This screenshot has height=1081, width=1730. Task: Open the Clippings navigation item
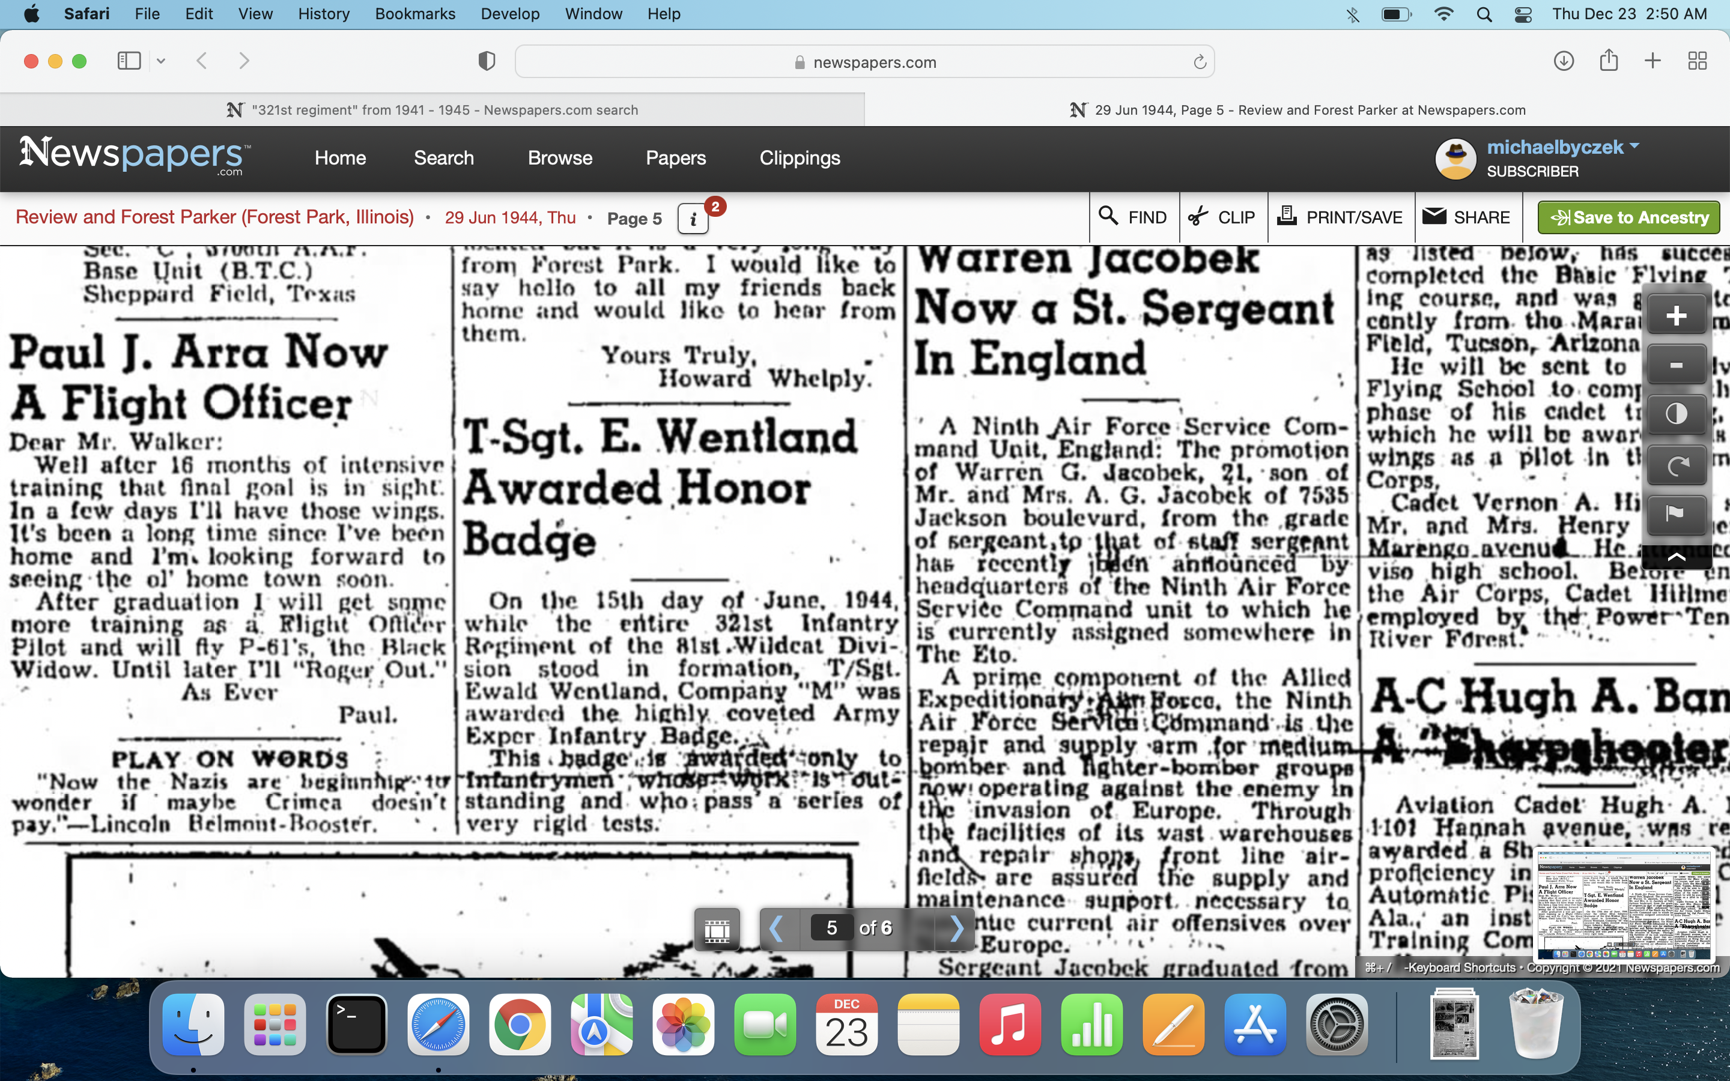click(x=800, y=158)
